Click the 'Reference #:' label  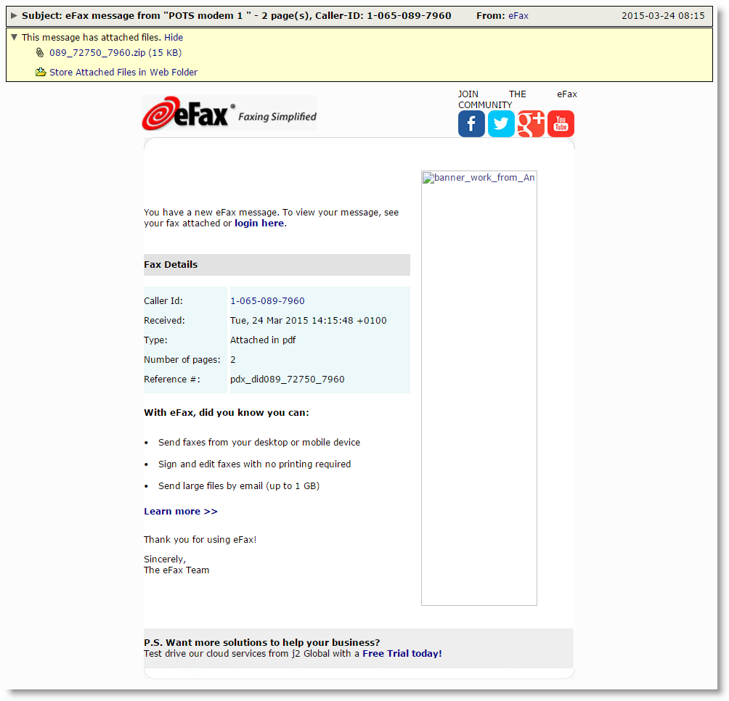click(x=172, y=379)
